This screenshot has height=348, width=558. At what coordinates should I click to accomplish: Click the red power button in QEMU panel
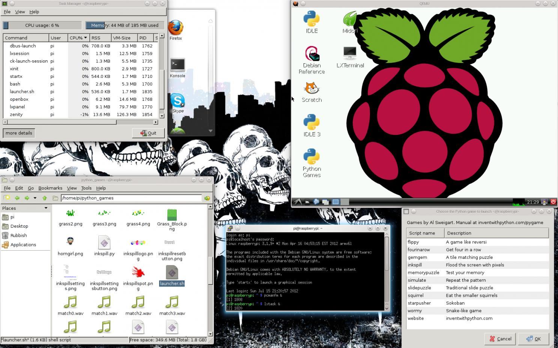553,202
